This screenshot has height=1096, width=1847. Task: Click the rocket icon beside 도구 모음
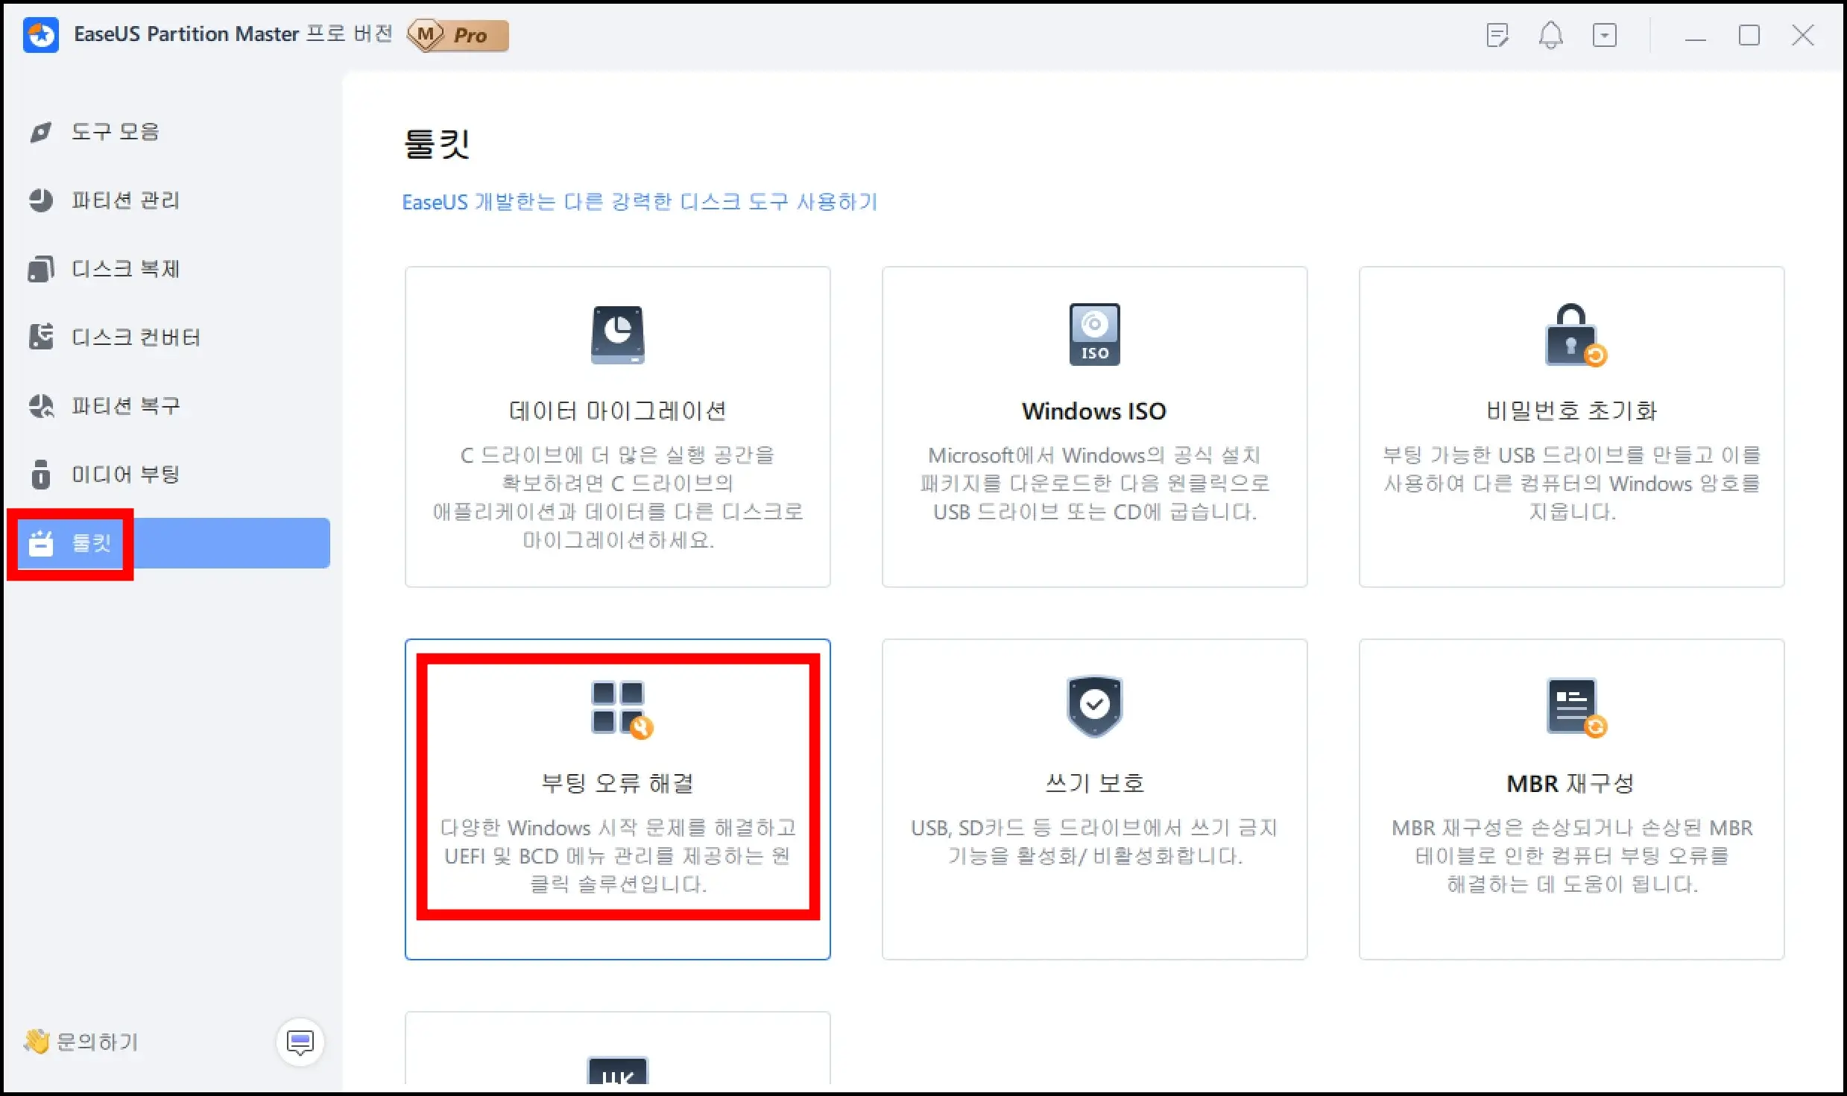[41, 132]
